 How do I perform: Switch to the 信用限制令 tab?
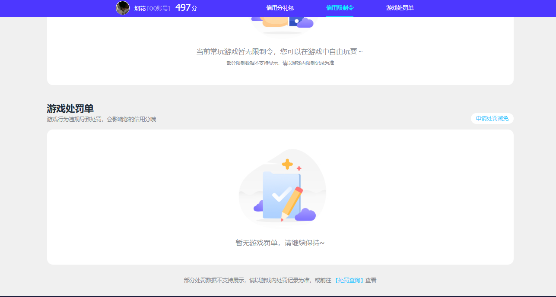340,8
